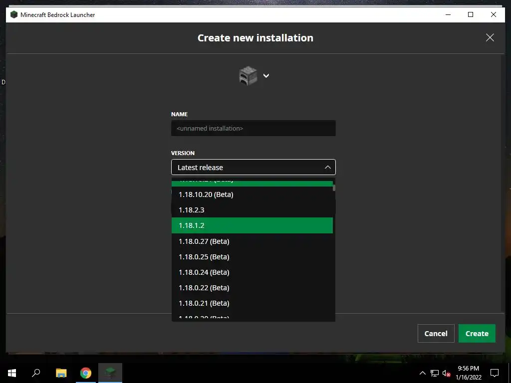
Task: Choose version 1.18.0.22 (Beta)
Action: coord(252,288)
